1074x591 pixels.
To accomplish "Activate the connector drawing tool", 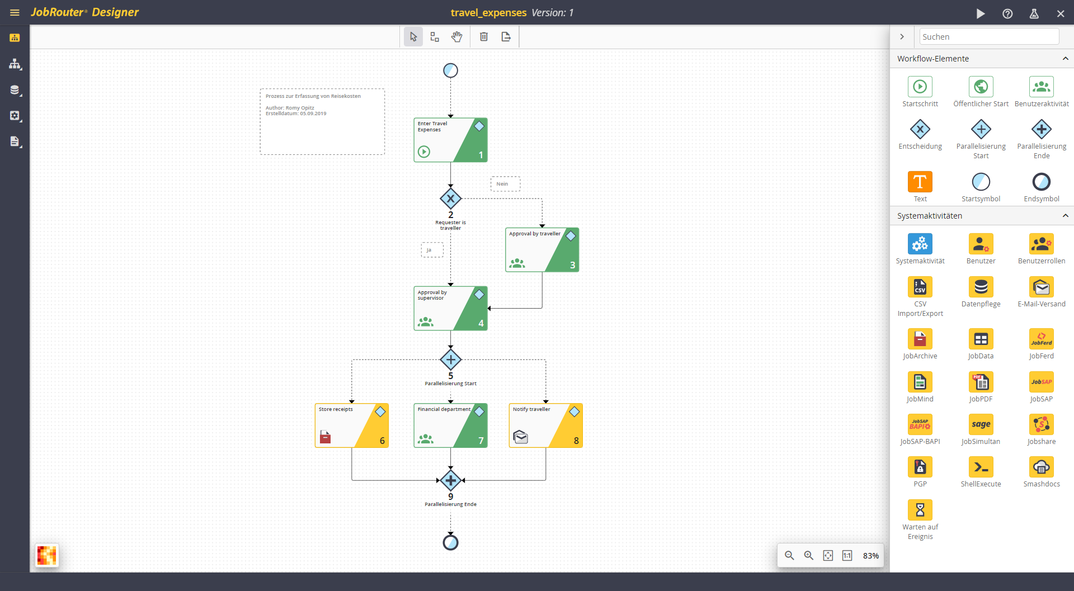I will point(435,37).
